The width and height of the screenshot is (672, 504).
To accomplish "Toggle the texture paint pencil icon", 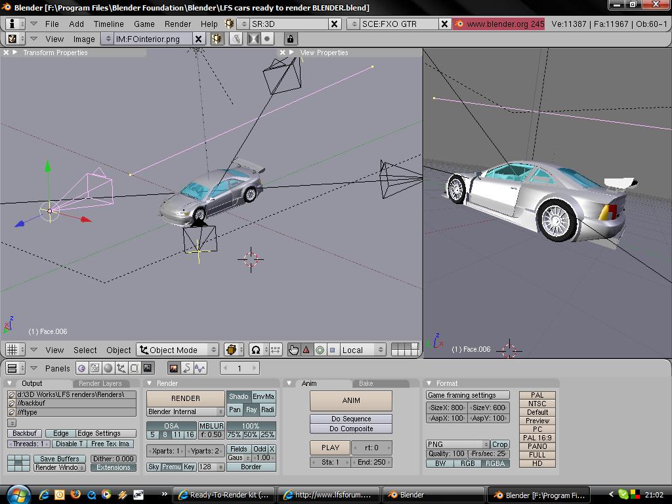I will [236, 39].
